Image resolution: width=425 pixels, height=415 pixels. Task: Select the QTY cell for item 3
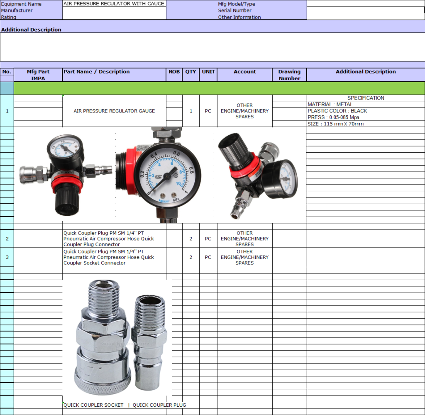(191, 257)
